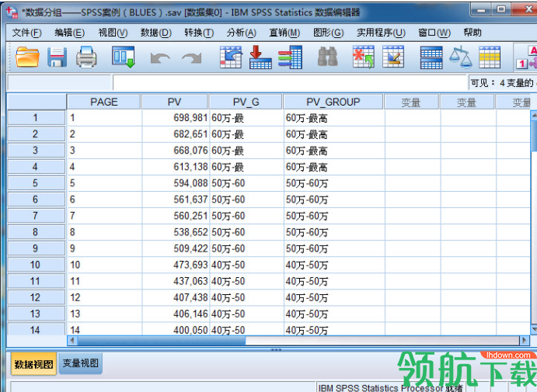
Task: Open the 直销(M) menu
Action: click(284, 33)
